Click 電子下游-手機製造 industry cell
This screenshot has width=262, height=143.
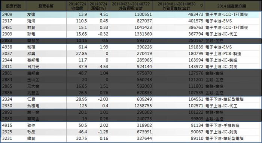coord(222,125)
